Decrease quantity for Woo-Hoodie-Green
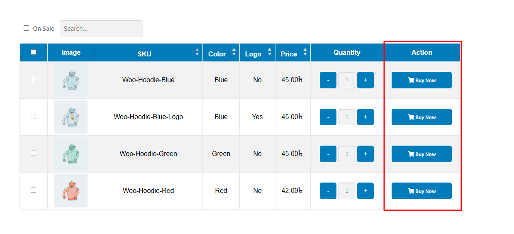514x234 pixels. tap(328, 154)
